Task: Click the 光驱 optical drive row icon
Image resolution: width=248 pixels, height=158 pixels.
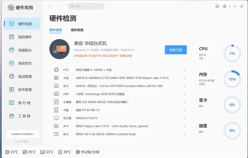Action: (56, 110)
